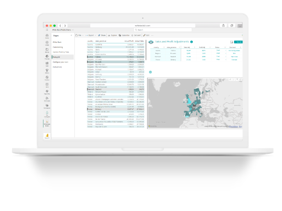The height and width of the screenshot is (211, 282).
Task: Select the third page in Pages list
Action: click(x=61, y=52)
